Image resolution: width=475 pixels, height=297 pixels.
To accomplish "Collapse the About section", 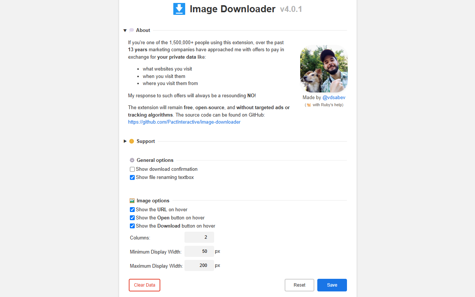I will point(125,30).
